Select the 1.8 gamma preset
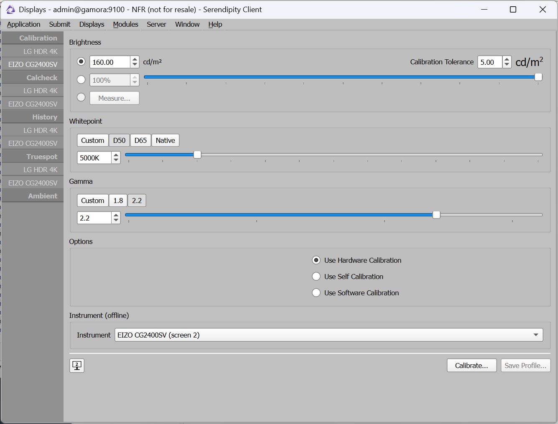The width and height of the screenshot is (558, 424). [118, 201]
